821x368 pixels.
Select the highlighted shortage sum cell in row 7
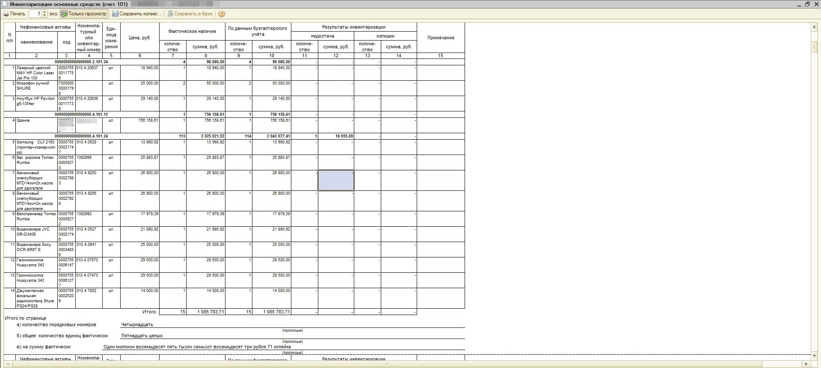(x=336, y=180)
